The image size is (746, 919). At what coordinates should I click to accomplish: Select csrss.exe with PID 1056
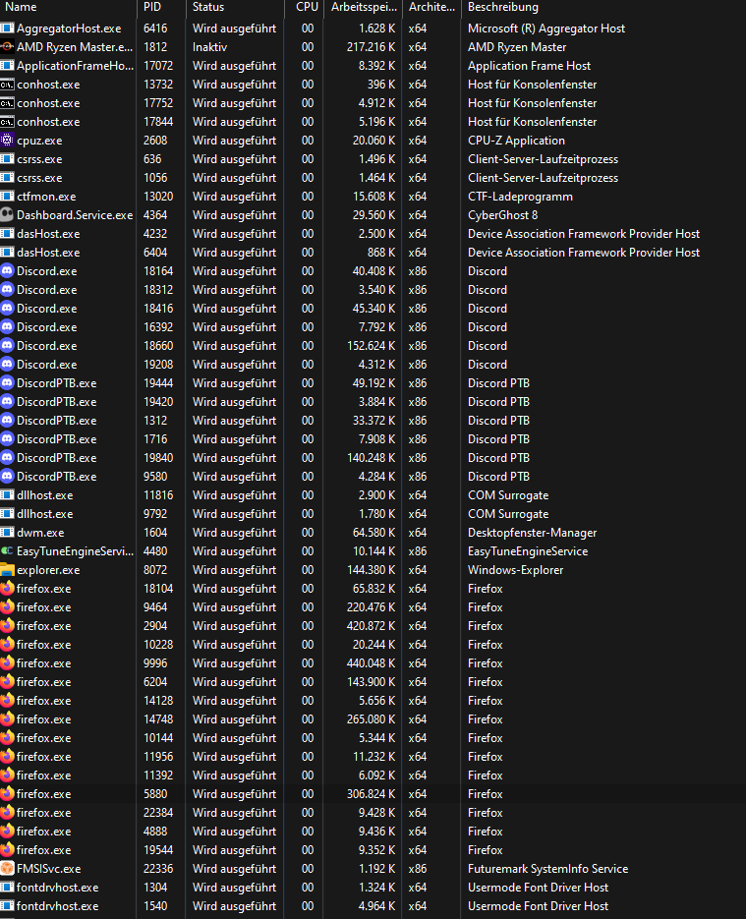click(x=373, y=178)
